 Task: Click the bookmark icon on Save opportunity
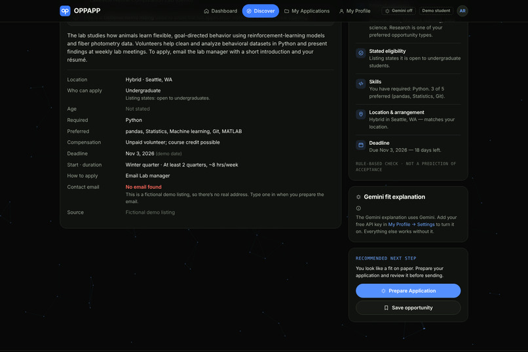387,308
